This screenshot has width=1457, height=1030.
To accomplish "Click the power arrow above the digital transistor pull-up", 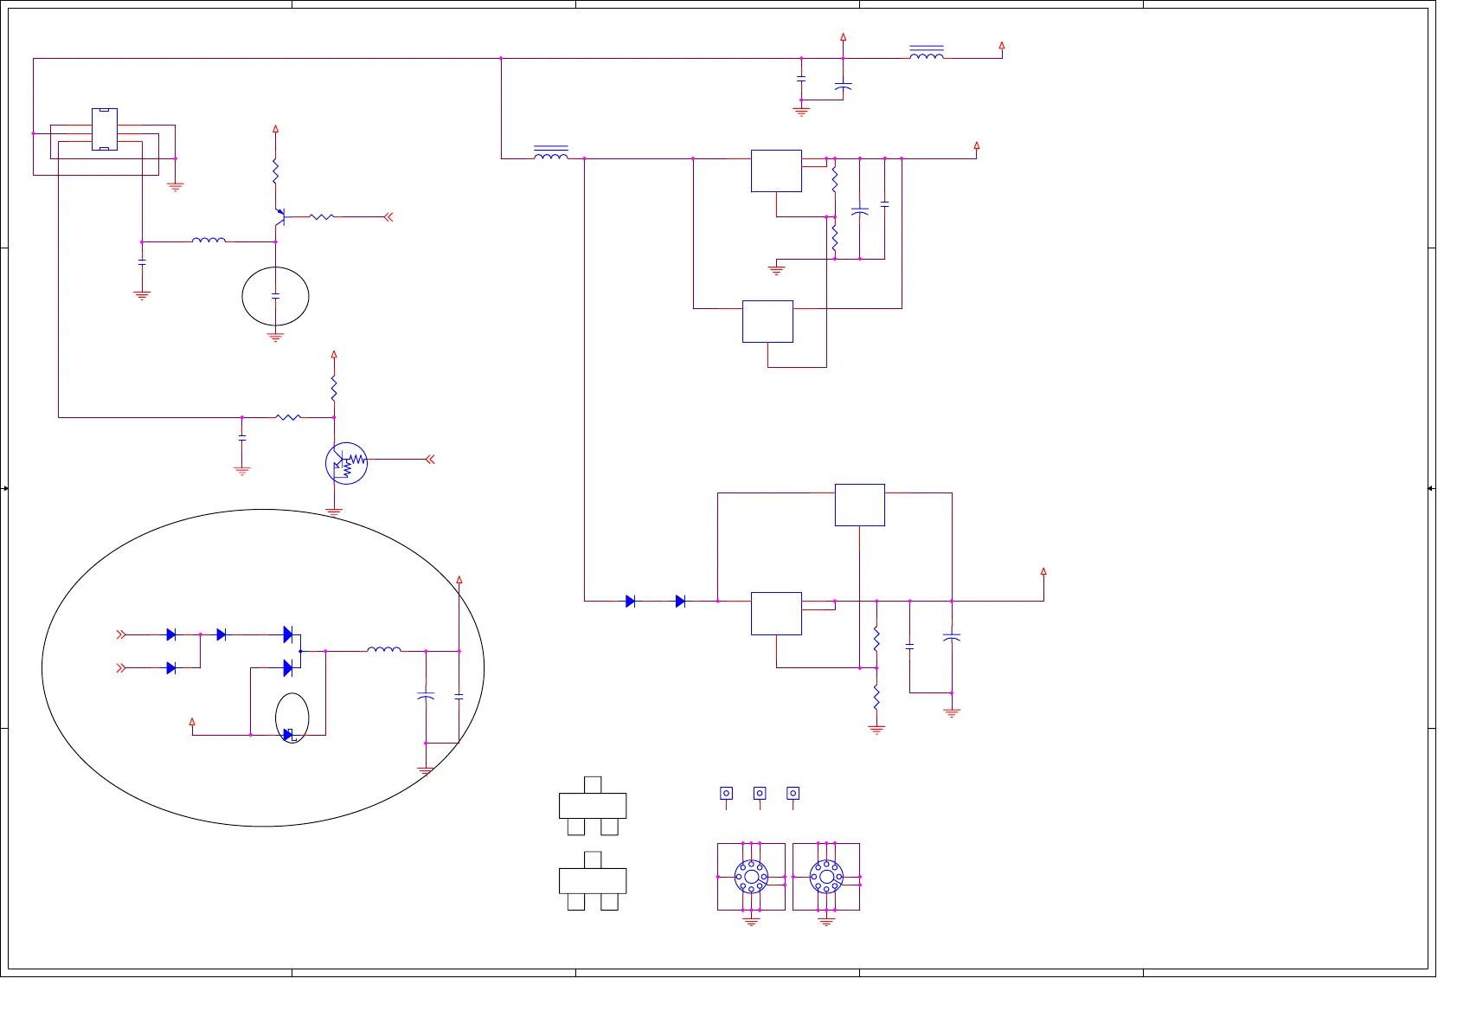I will click(x=334, y=355).
